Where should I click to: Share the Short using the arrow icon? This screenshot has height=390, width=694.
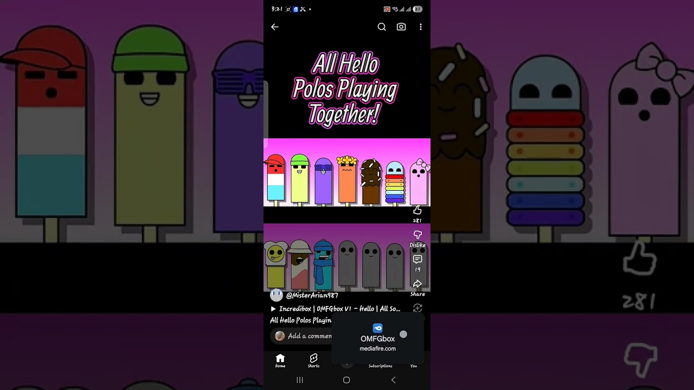[417, 284]
